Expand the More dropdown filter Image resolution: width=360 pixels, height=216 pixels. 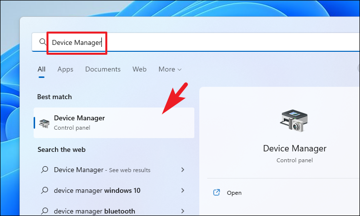pos(170,69)
